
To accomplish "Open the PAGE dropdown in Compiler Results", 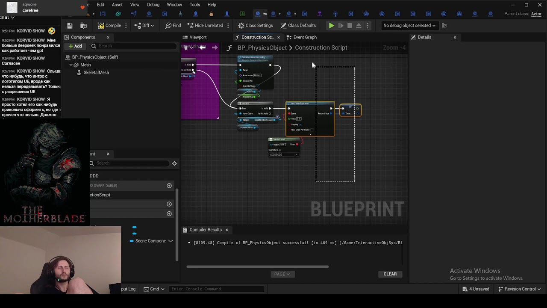I will point(282,274).
